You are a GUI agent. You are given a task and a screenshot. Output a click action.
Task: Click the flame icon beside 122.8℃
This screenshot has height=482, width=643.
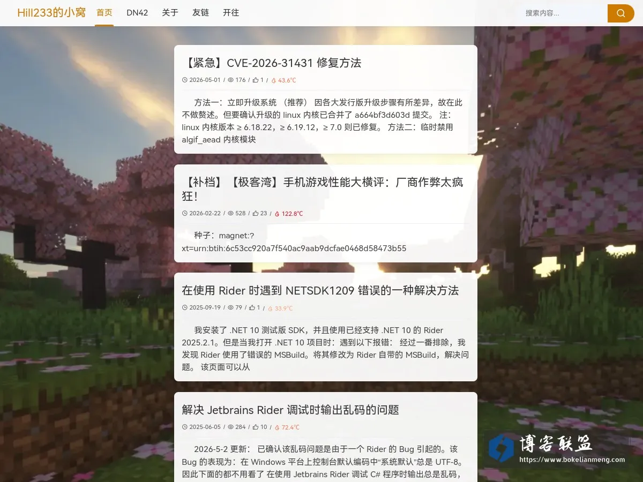point(277,213)
